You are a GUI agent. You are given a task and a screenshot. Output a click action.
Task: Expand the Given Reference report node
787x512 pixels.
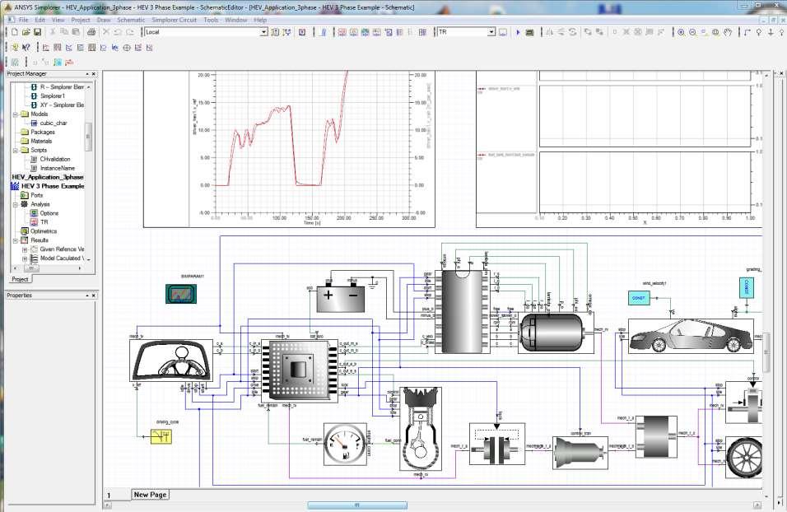click(25, 249)
